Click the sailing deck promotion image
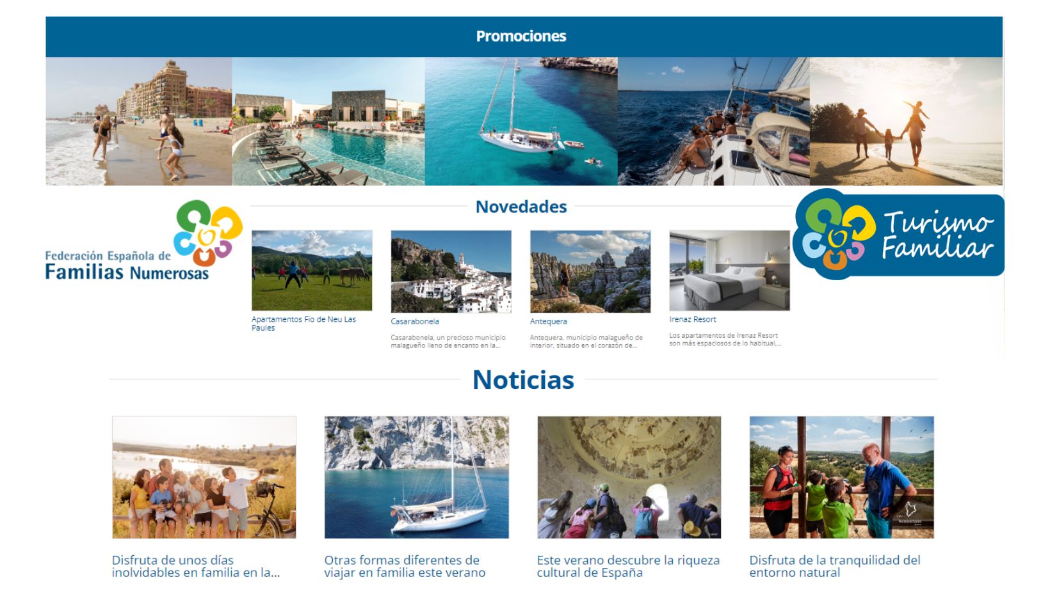Viewport: 1050px width, 591px height. click(x=714, y=122)
